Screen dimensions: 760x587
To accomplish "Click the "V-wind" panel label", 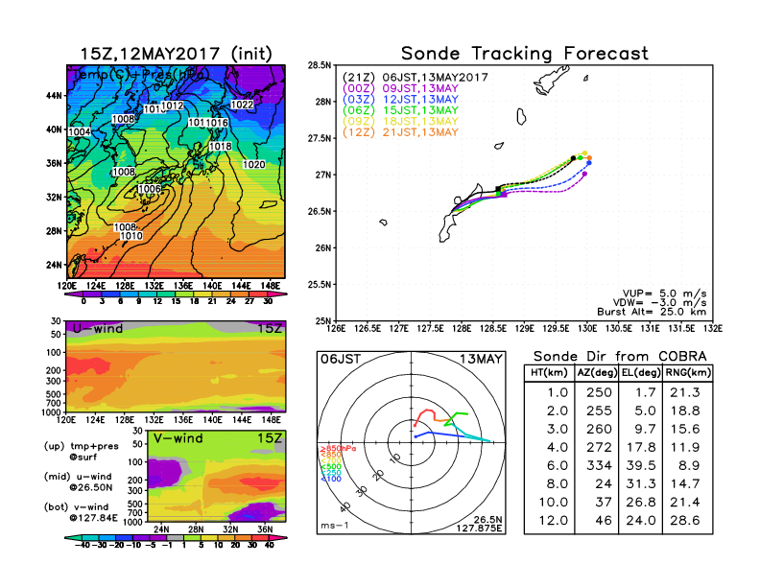I will tap(178, 438).
